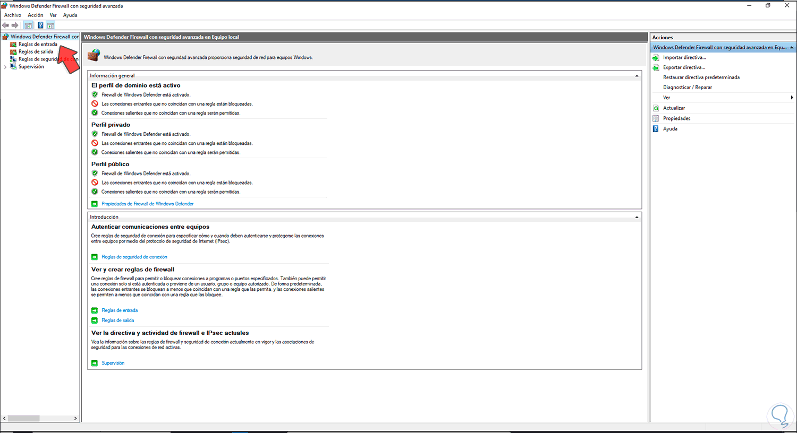Image resolution: width=797 pixels, height=433 pixels.
Task: Toggle the action pane toolbar button
Action: 50,25
